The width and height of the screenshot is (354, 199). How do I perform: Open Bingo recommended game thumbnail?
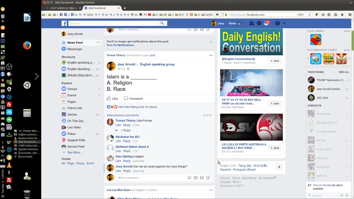328,59
